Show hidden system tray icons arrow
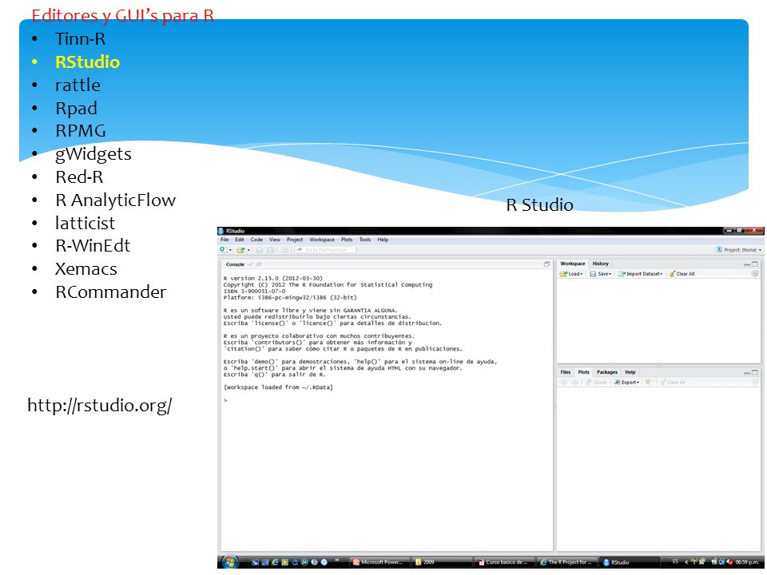The width and height of the screenshot is (767, 575). pos(686,561)
